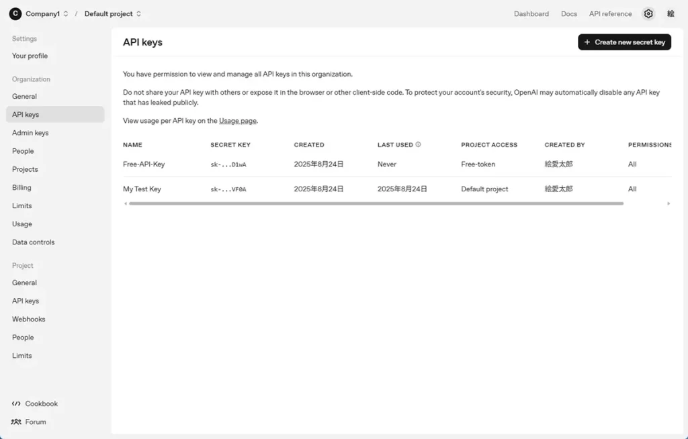Click the Cookbook code icon
688x439 pixels.
coord(16,403)
